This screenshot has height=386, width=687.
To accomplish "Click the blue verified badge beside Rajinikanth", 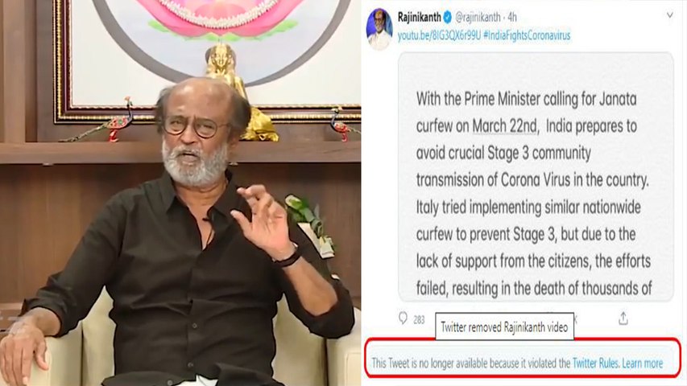I will tap(447, 18).
